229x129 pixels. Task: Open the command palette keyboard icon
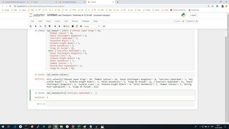tap(104, 26)
